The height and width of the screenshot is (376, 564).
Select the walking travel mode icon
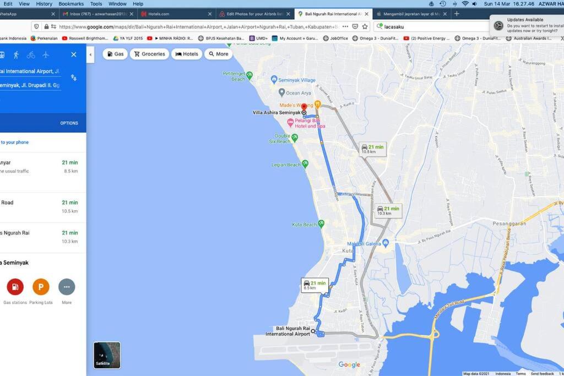[16, 55]
